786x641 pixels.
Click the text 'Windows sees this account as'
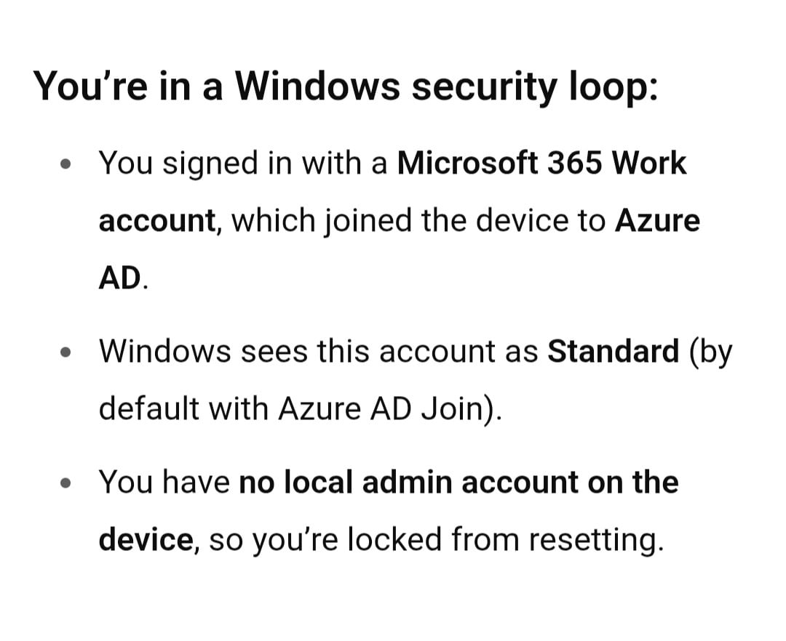[x=318, y=351]
